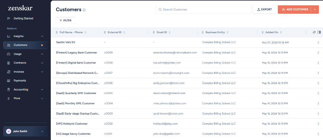This screenshot has height=140, width=323.
Task: Click email amanda.thomas@nationalbank.com
Action: click(x=175, y=53)
